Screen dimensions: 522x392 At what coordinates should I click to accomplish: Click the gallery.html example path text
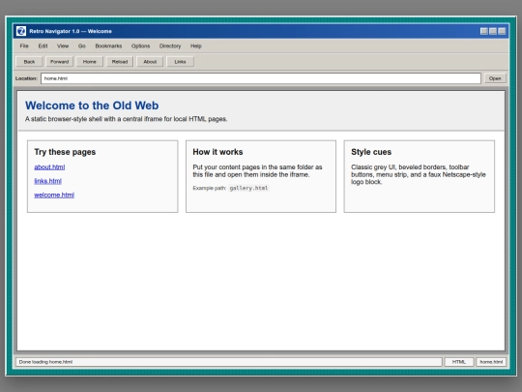coord(248,188)
